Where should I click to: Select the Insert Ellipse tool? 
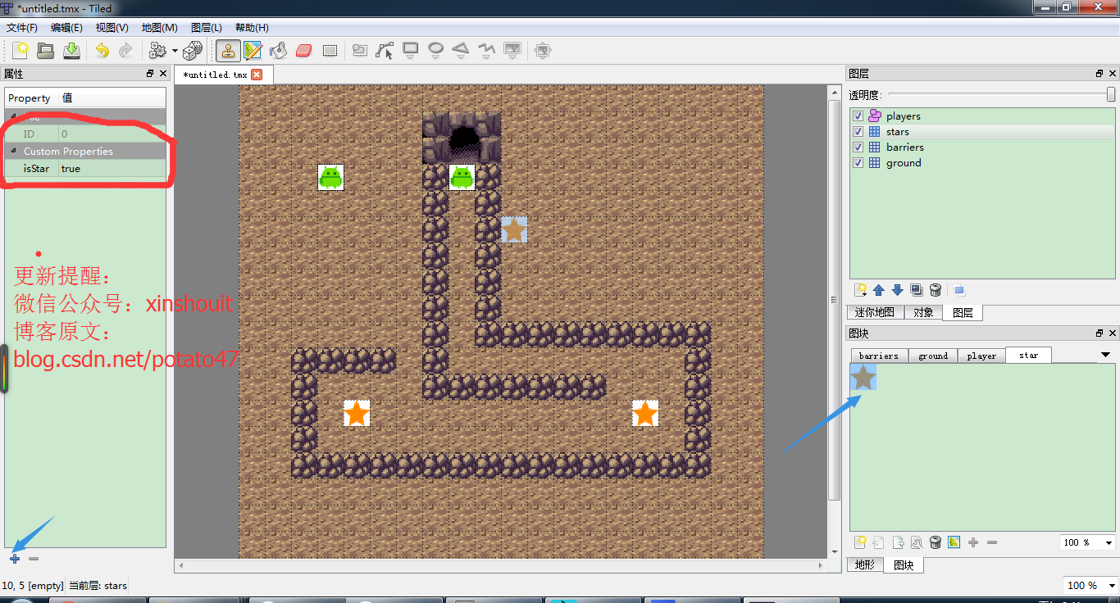coord(435,51)
